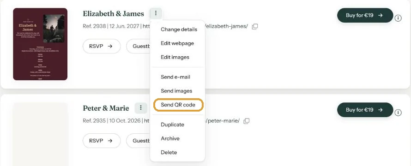Copy the elizabeth-james webpage link

pyautogui.click(x=255, y=26)
